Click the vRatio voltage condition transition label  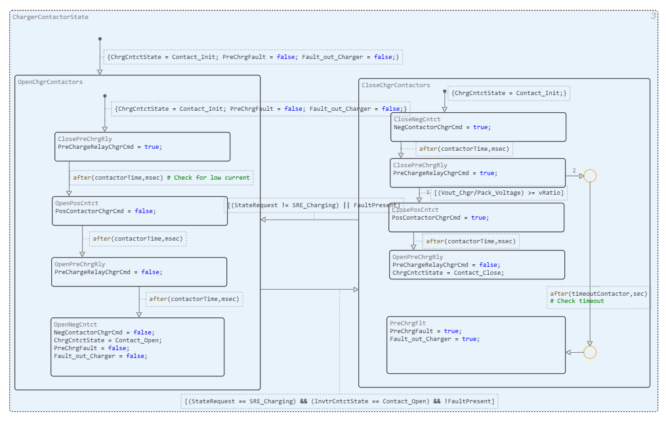point(499,193)
